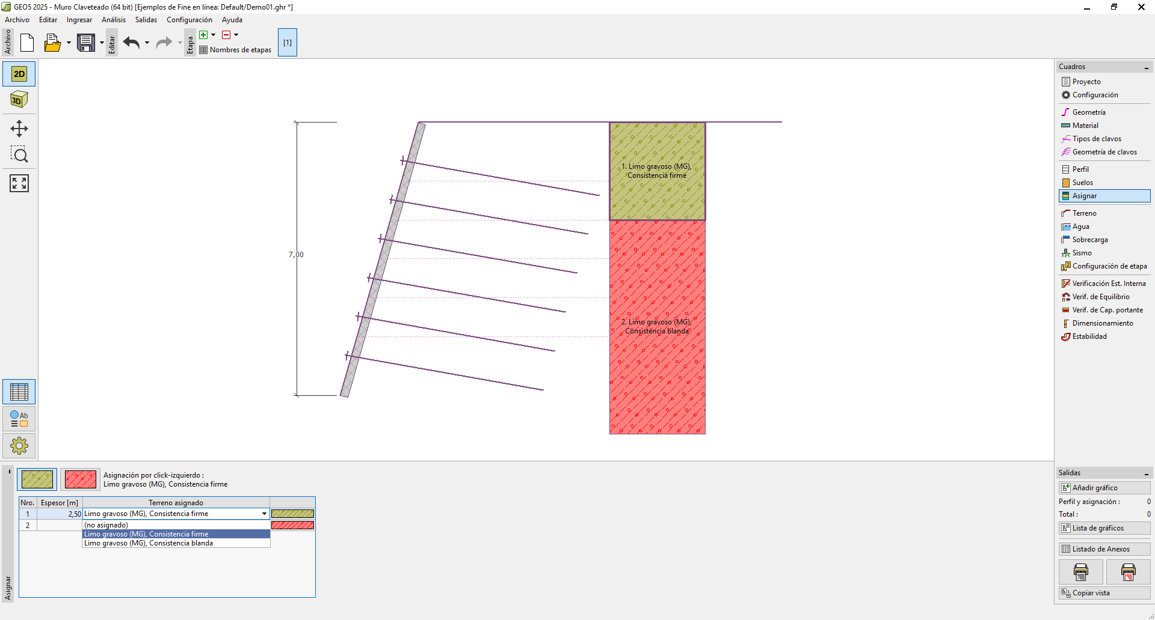
Task: Open Verif. de Cap. portante frame
Action: (x=1104, y=310)
